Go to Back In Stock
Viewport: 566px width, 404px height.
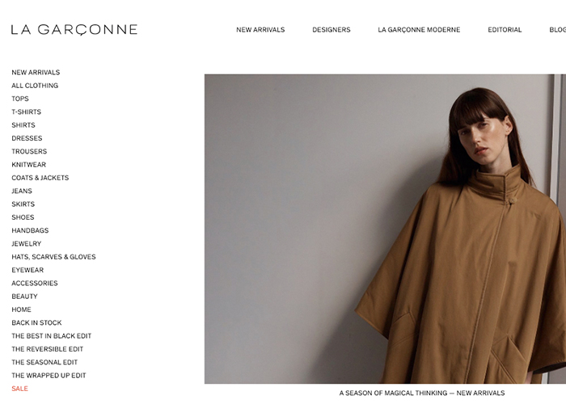pyautogui.click(x=36, y=323)
